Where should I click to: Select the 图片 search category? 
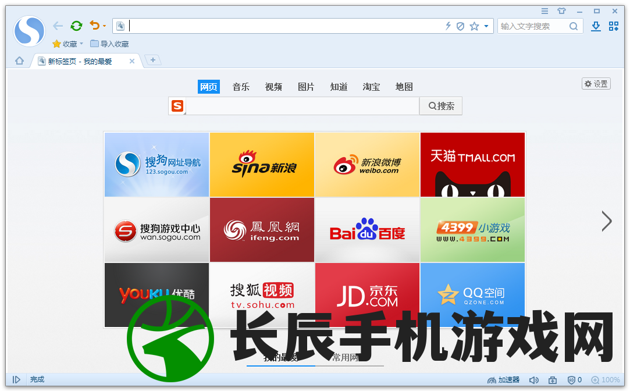(306, 87)
